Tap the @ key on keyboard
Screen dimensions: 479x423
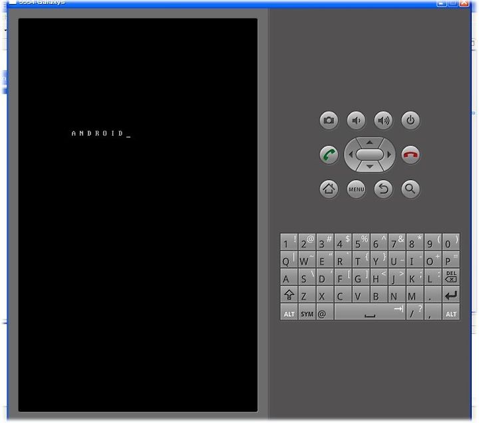[x=325, y=311]
